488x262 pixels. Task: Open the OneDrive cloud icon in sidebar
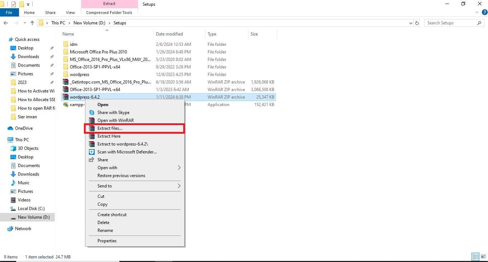pyautogui.click(x=10, y=128)
